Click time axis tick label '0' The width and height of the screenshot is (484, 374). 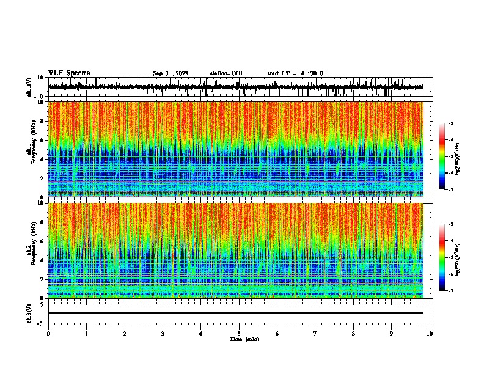point(48,334)
